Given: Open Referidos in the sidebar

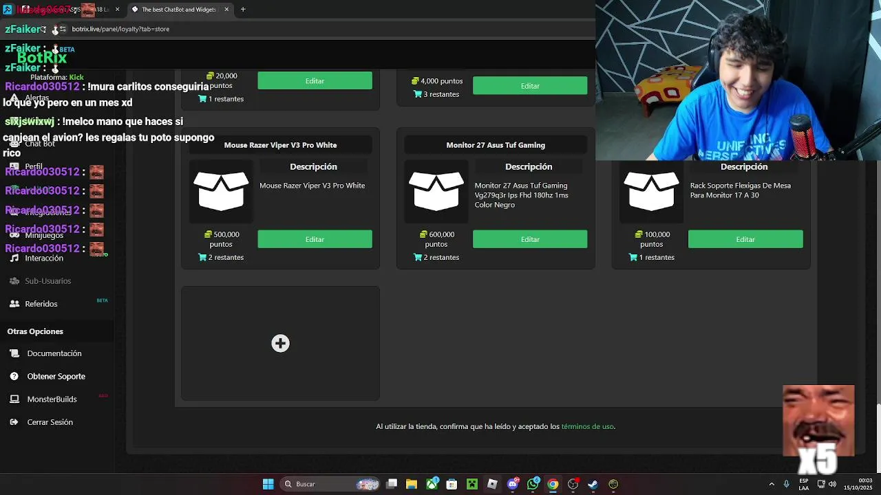Looking at the screenshot, I should (x=41, y=304).
